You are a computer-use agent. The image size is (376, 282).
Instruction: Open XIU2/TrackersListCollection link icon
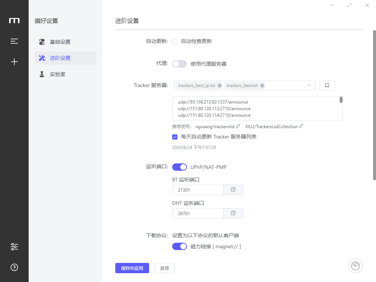pos(301,126)
